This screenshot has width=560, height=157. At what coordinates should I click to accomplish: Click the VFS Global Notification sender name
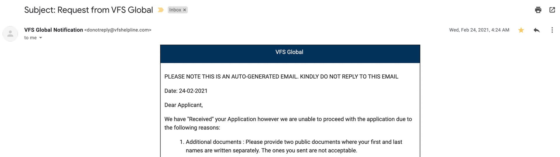(54, 30)
